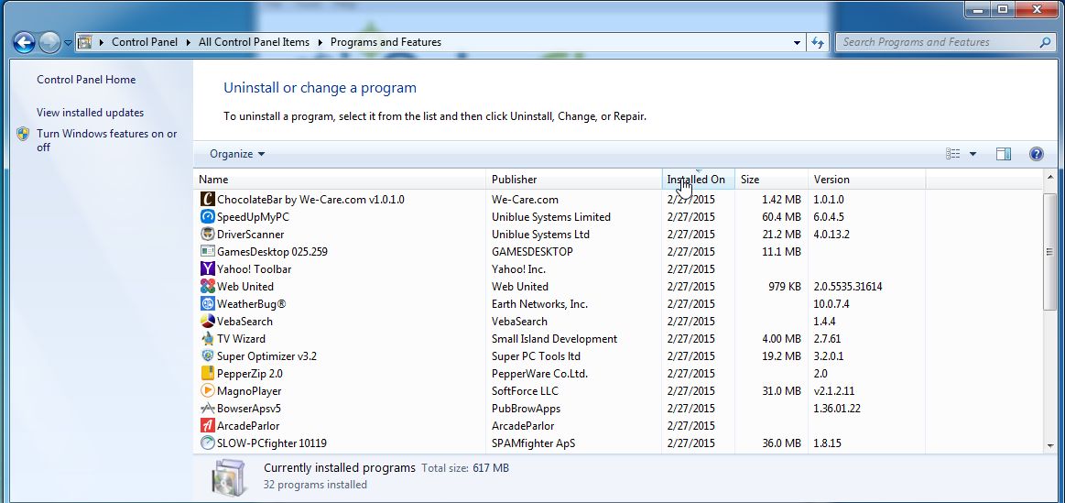1065x503 pixels.
Task: Click the Control Panel address bar icon
Action: [x=85, y=42]
